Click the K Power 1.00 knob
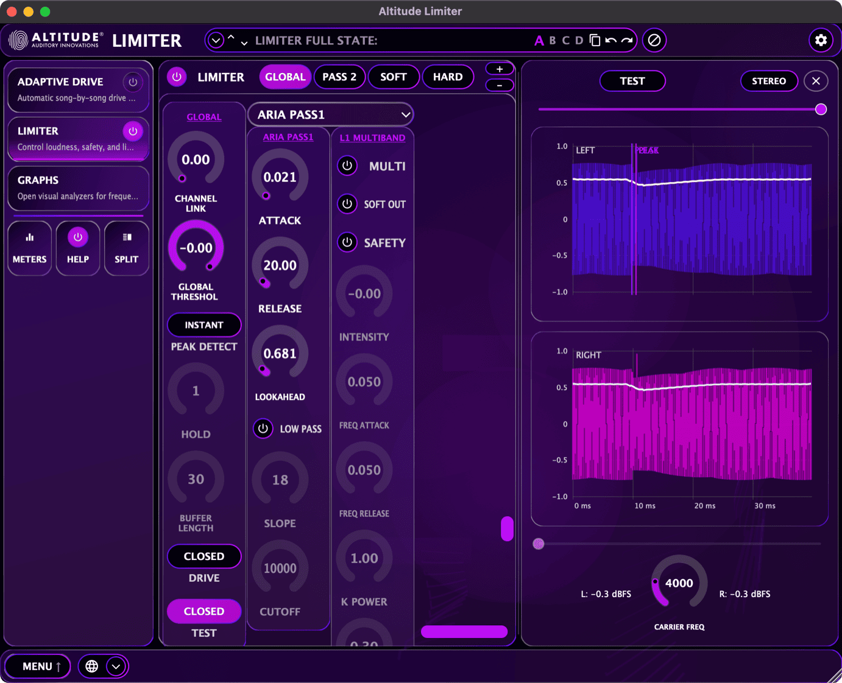 [x=364, y=558]
